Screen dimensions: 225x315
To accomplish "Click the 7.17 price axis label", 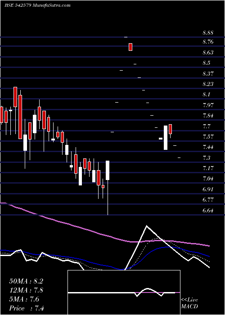I will pos(208,168).
